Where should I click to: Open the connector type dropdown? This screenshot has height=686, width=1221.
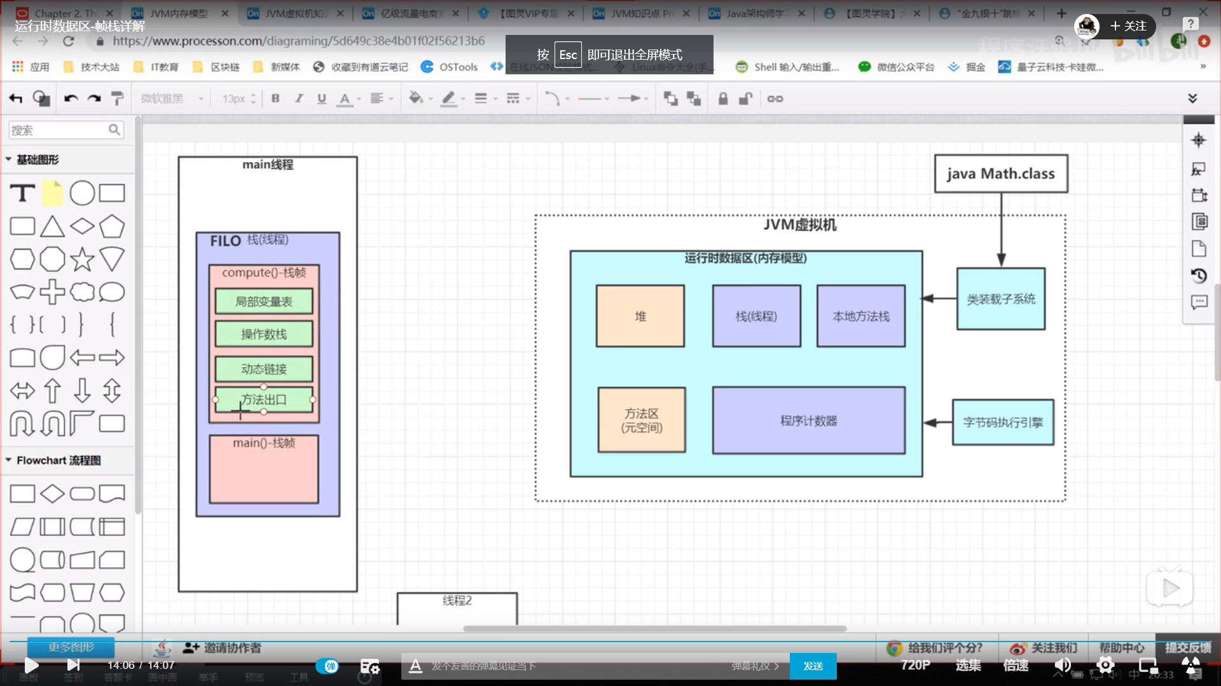pyautogui.click(x=557, y=98)
